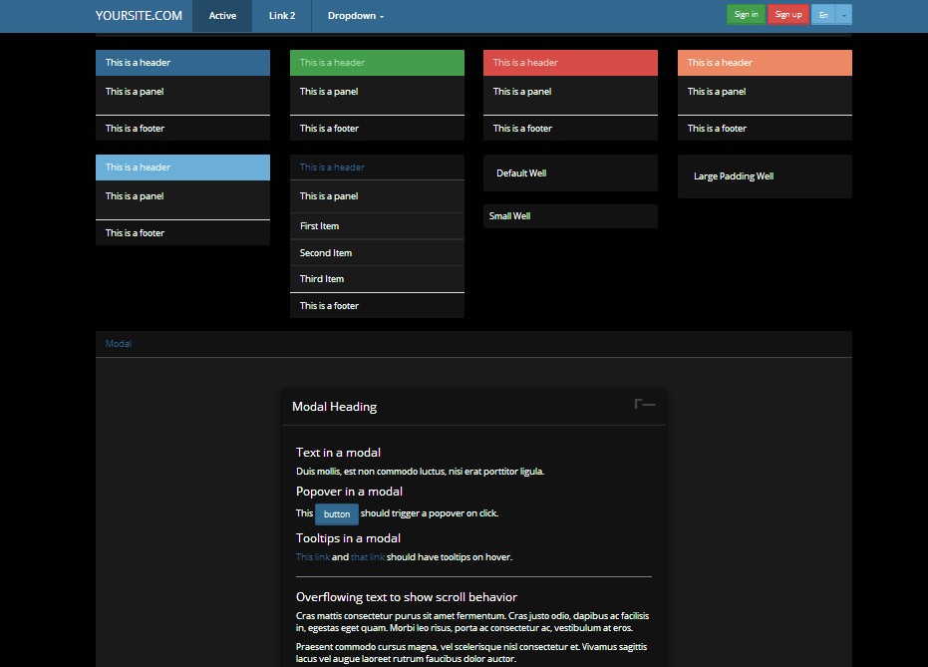Click the orange panel header

tap(765, 63)
